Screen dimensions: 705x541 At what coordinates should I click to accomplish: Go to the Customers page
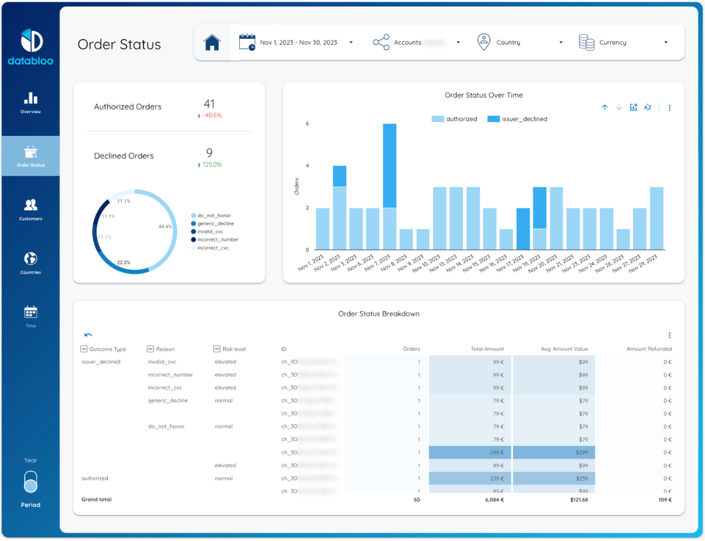point(30,209)
